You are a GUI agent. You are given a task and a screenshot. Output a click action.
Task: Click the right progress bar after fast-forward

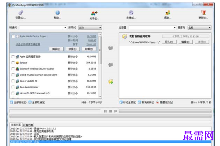click(x=165, y=111)
